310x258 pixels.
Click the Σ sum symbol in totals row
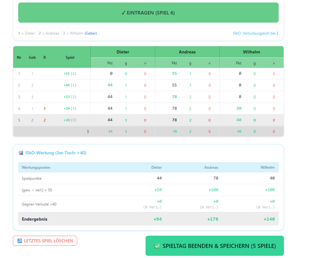pos(88,132)
